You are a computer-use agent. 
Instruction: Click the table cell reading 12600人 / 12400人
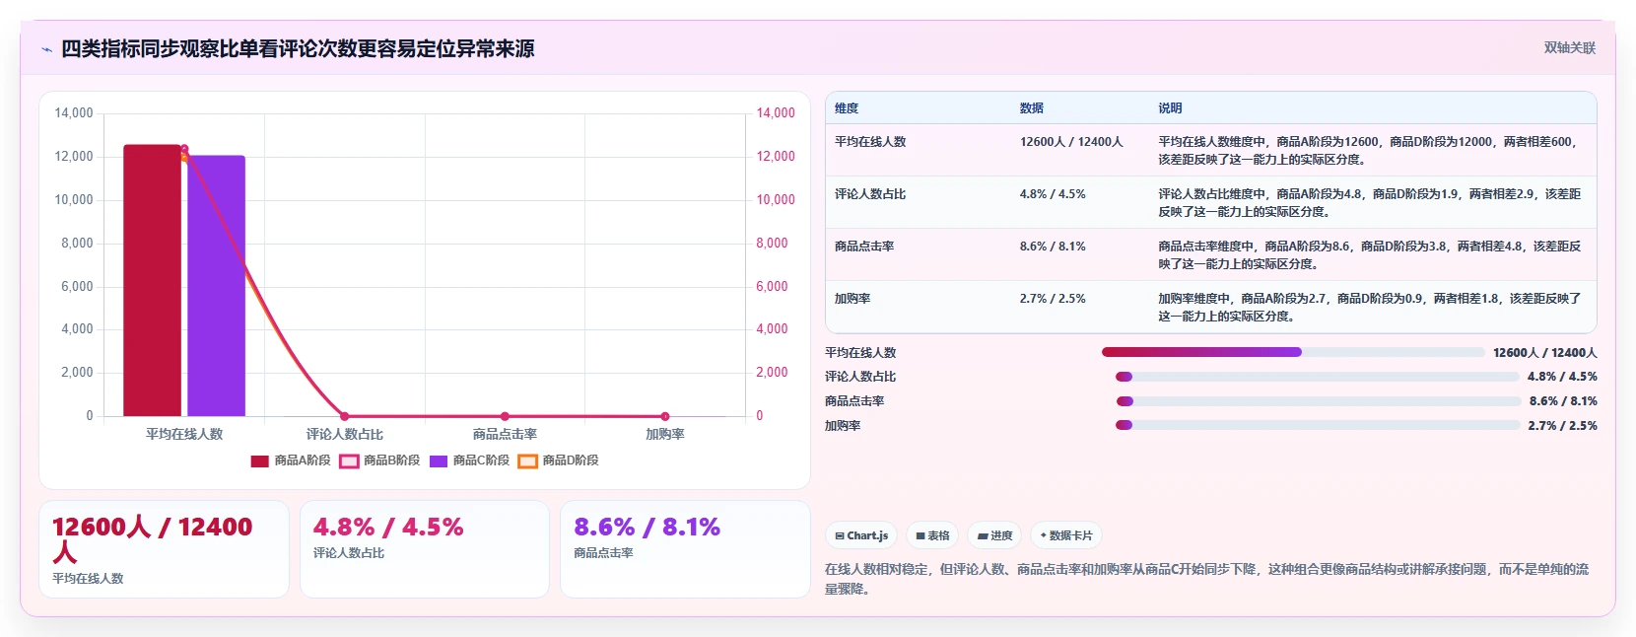pos(1071,142)
